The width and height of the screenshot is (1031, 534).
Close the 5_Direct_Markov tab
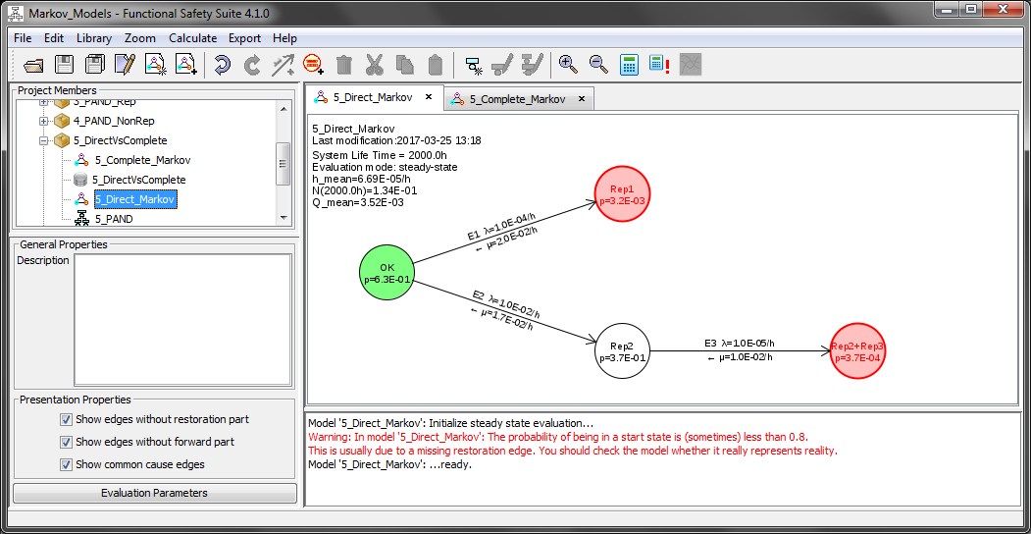click(x=429, y=98)
